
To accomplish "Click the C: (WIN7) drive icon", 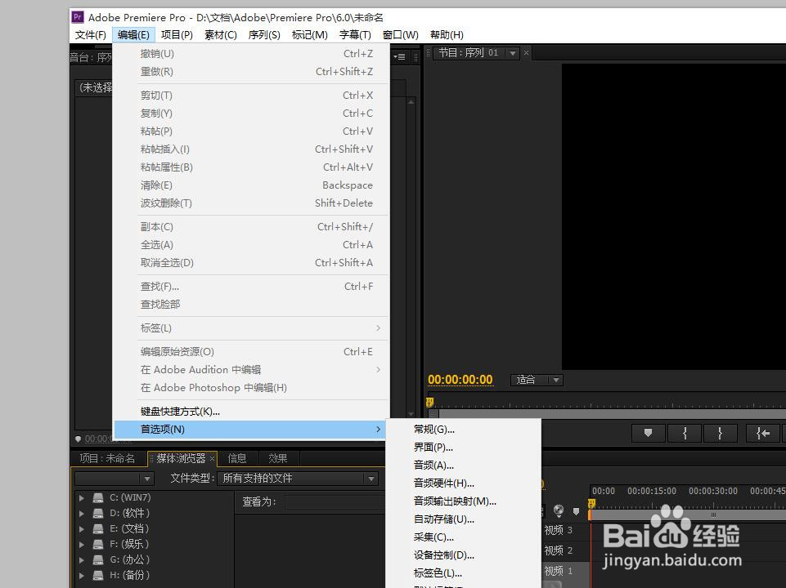I will pos(98,497).
